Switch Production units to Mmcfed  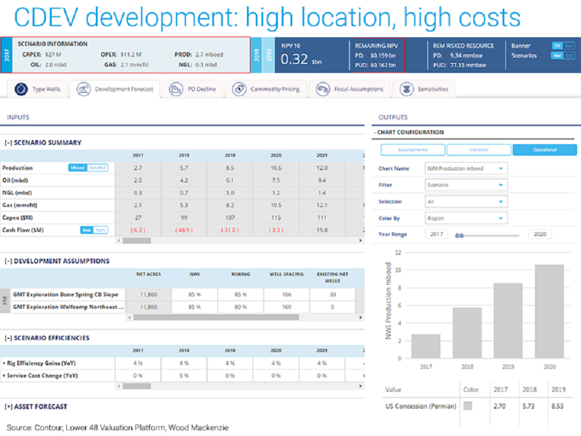coord(98,168)
